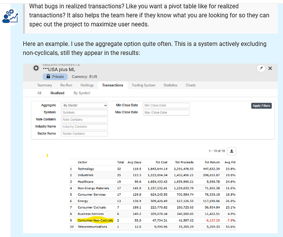The width and height of the screenshot is (283, 237).
Task: Click the highlighted Consumer Non-Cyclicals row
Action: point(152,220)
